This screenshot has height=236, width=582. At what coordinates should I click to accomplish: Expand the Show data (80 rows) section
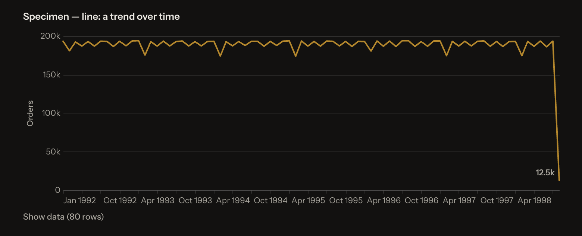(63, 217)
